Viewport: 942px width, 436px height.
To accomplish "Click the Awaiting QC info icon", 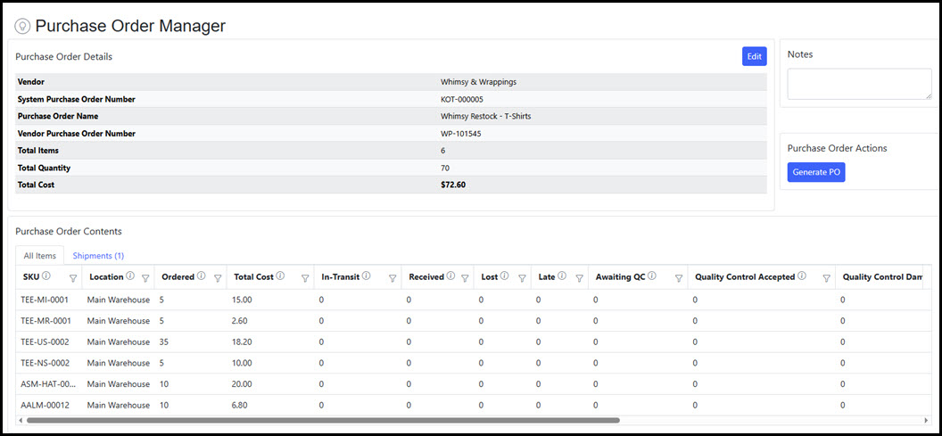I will [x=652, y=276].
